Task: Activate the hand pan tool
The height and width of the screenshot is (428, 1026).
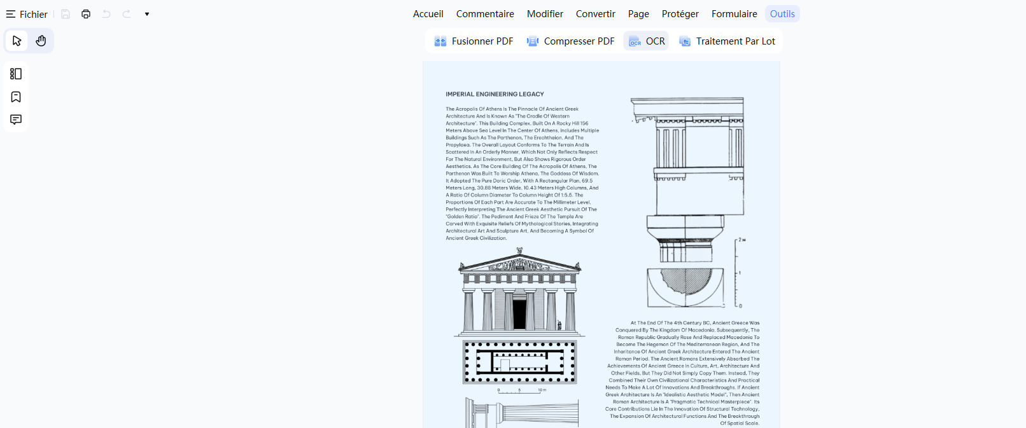Action: (41, 41)
